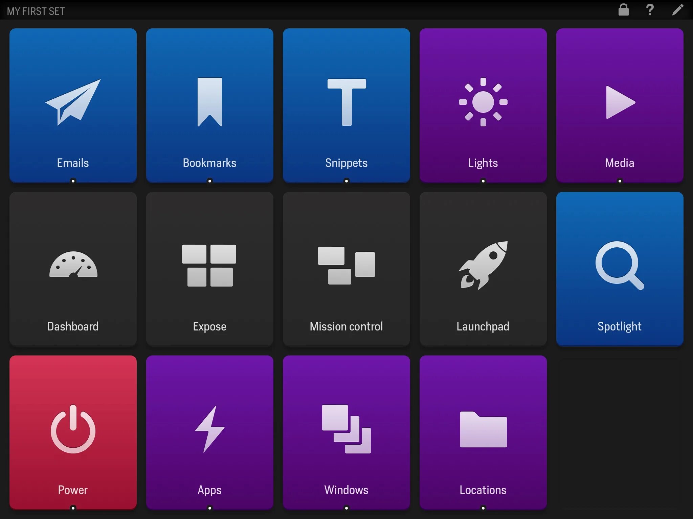Tap the Media play tile
Image resolution: width=693 pixels, height=519 pixels.
pos(620,105)
